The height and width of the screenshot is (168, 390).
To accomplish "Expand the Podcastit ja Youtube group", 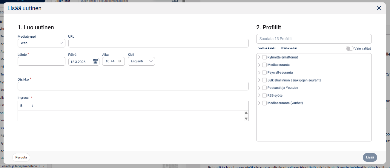I will click(x=259, y=88).
